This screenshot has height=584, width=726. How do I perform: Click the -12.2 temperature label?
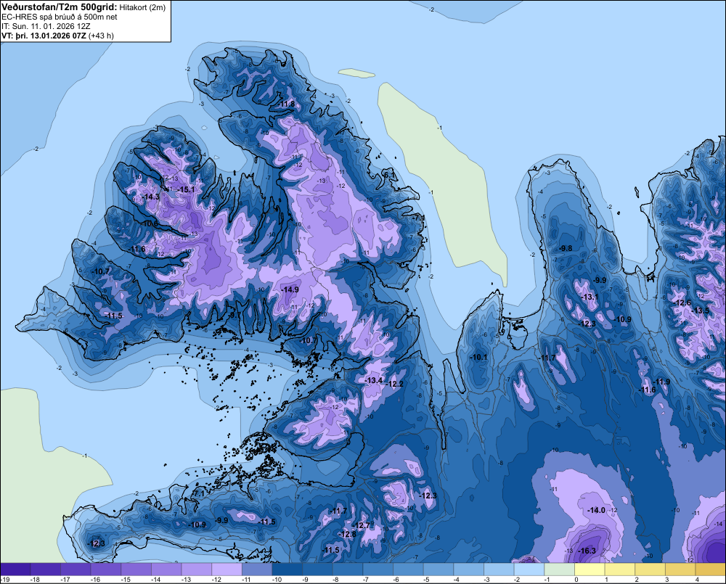(394, 384)
